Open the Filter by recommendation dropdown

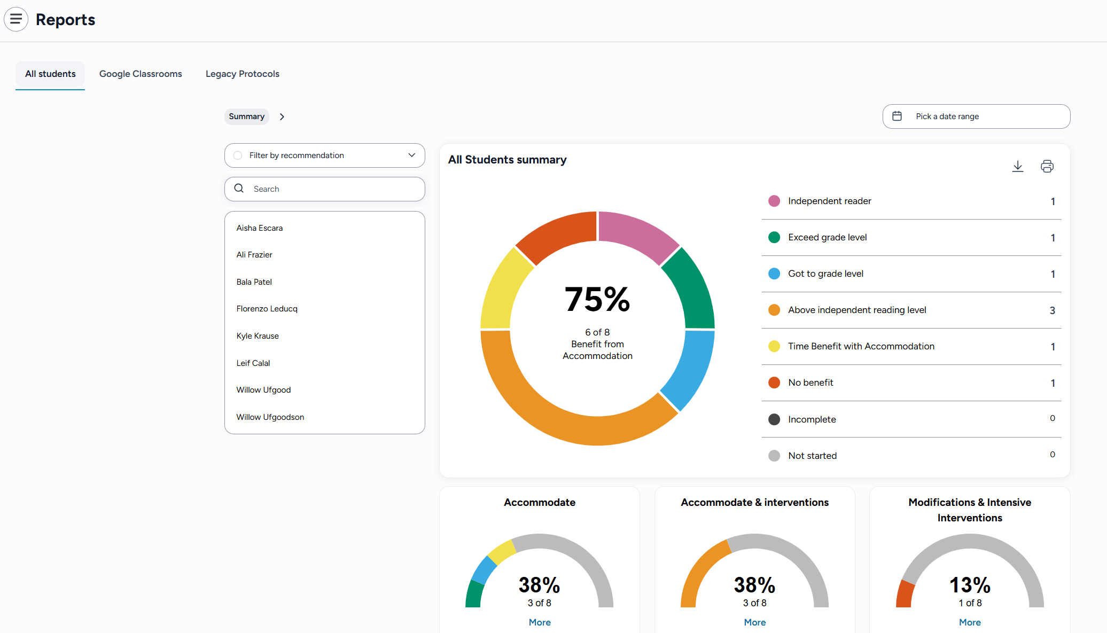click(411, 155)
